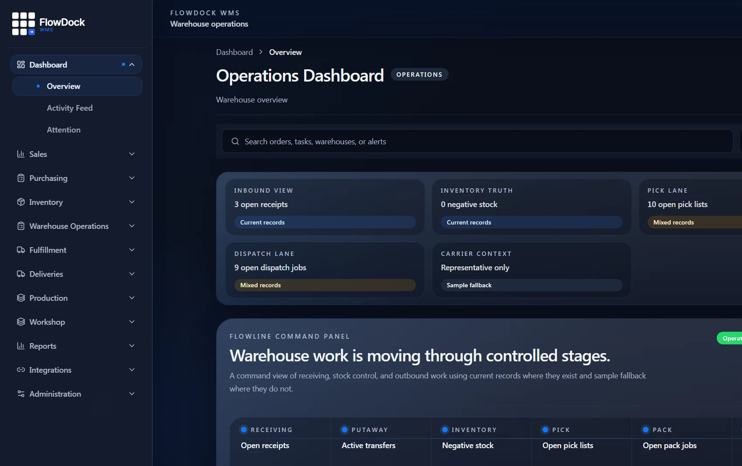The image size is (742, 466).
Task: Click the Fulfillment truck icon
Action: pos(21,250)
